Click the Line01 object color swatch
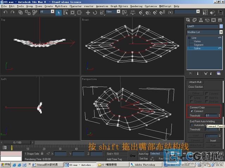Screen dimensions: 225x168 pos(221,26)
